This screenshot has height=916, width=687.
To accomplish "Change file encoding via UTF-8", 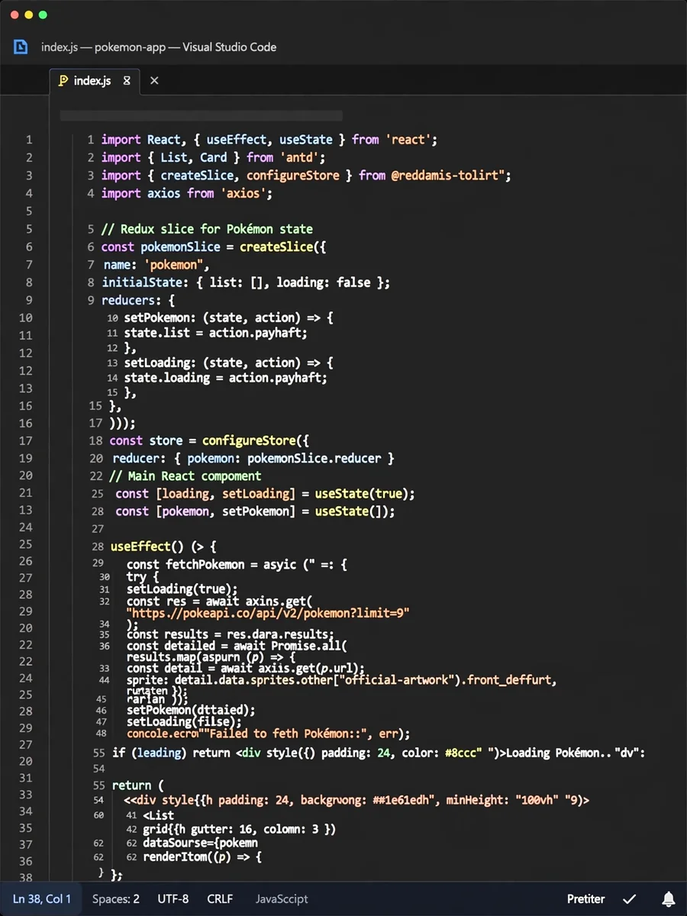I will tap(173, 898).
